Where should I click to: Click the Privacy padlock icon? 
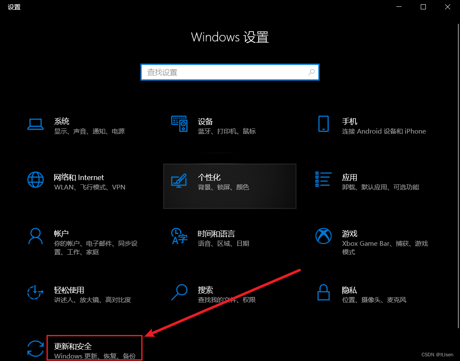(x=323, y=292)
